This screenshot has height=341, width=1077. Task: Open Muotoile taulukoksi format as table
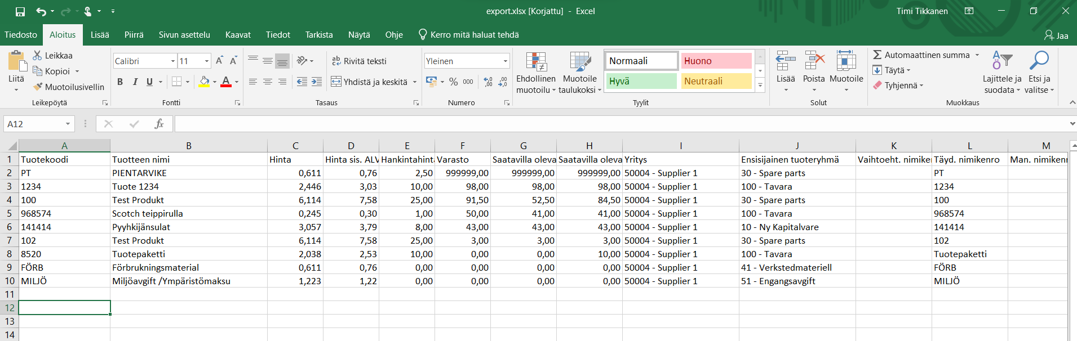click(x=580, y=73)
